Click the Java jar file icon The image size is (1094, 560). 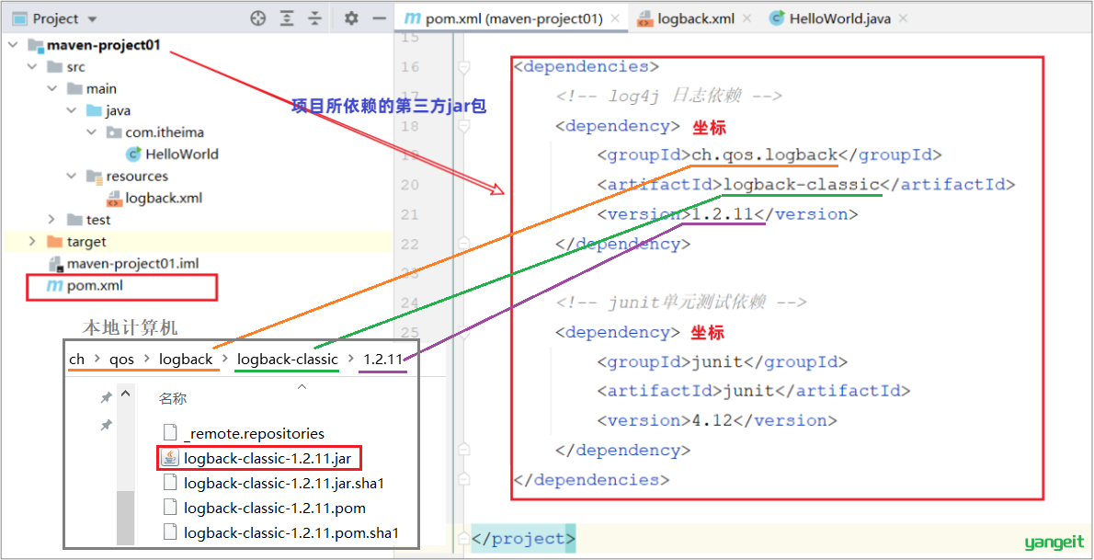click(x=170, y=458)
